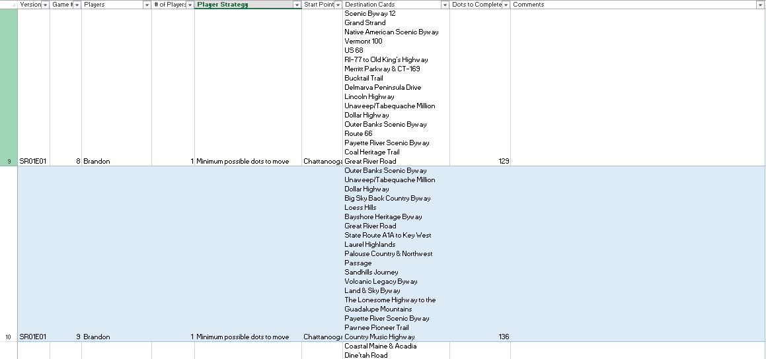Click the Brandon cell in row 9

pyautogui.click(x=116, y=161)
